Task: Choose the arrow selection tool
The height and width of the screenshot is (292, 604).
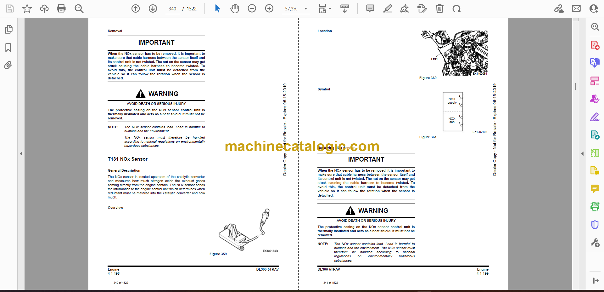Action: pyautogui.click(x=217, y=9)
